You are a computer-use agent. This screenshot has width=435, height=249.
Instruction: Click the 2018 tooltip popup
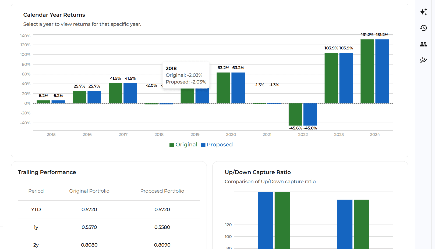186,75
